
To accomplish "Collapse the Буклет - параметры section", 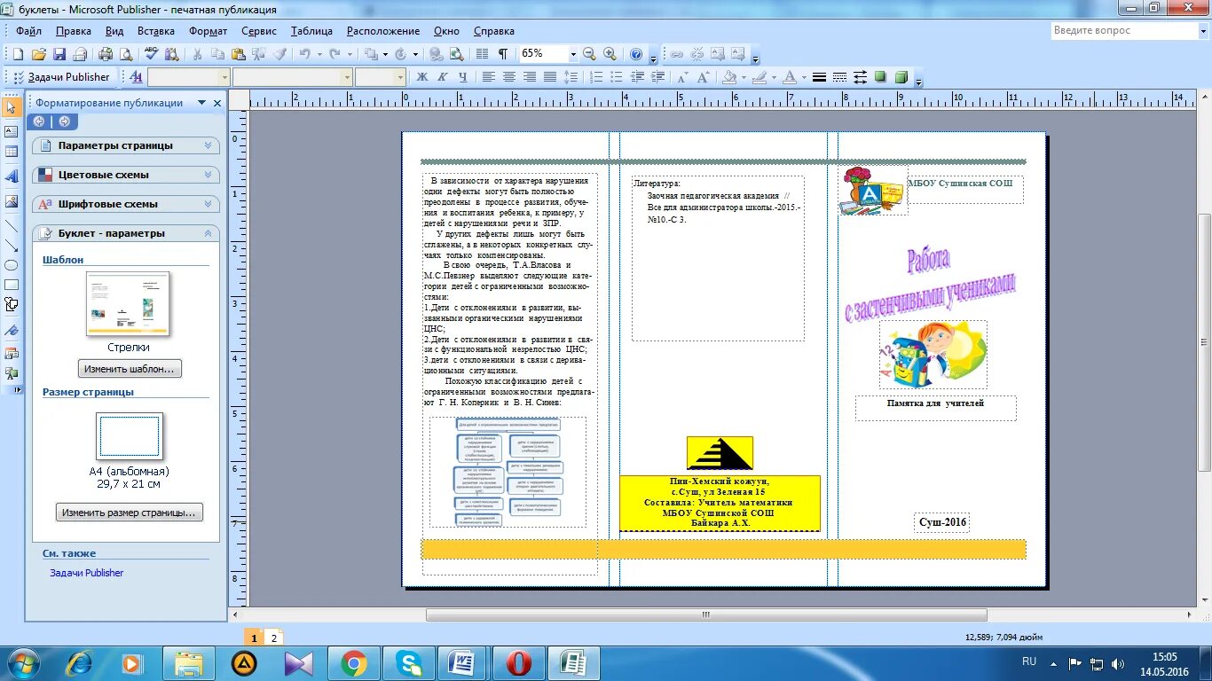I will [126, 233].
